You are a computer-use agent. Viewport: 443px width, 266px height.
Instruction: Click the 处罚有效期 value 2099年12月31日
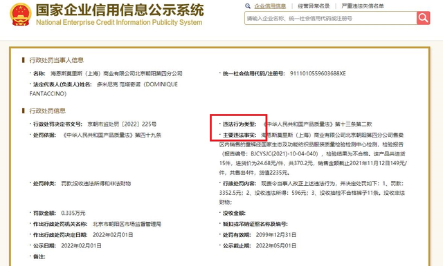pyautogui.click(x=276, y=235)
